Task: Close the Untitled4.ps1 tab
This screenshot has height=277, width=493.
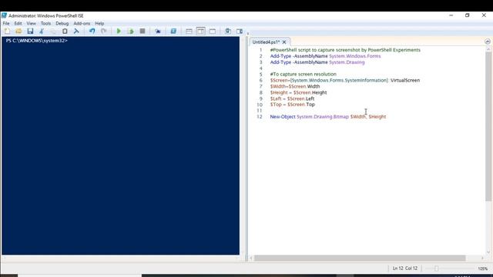Action: click(284, 42)
